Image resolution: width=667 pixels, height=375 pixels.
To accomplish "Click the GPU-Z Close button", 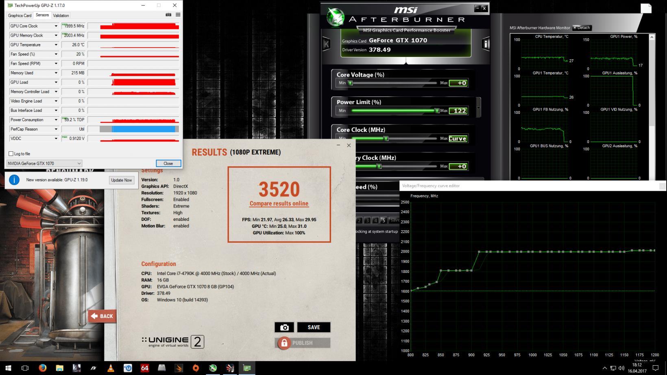I will [168, 164].
